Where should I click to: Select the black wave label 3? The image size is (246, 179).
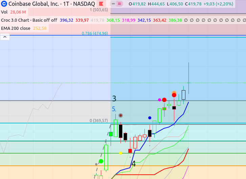(x=114, y=99)
